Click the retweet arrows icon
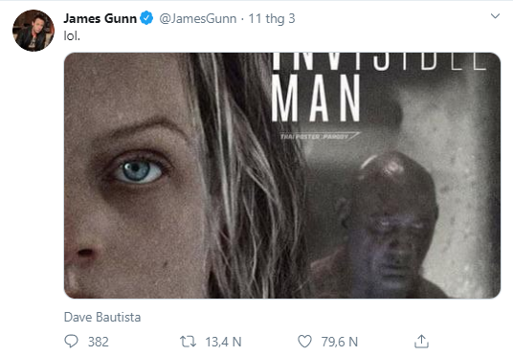The width and height of the screenshot is (513, 356). (x=188, y=342)
